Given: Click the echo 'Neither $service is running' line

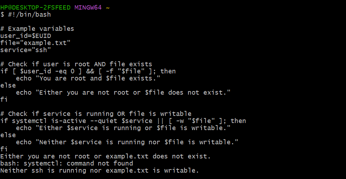Looking at the screenshot, I should (127, 142).
